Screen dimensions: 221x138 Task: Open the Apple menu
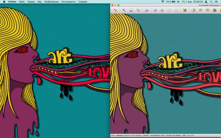(4, 2)
